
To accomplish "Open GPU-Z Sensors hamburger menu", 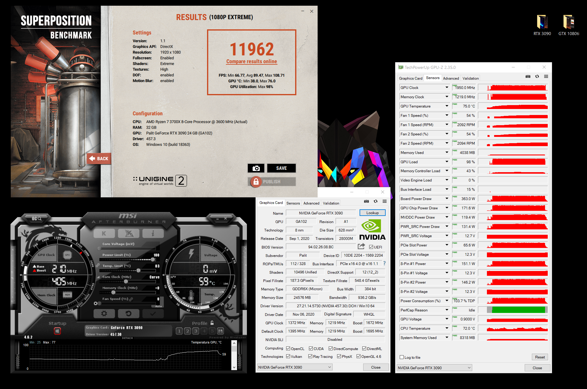I will pos(546,77).
